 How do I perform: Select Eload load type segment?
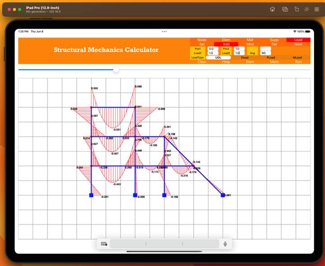coord(245,57)
